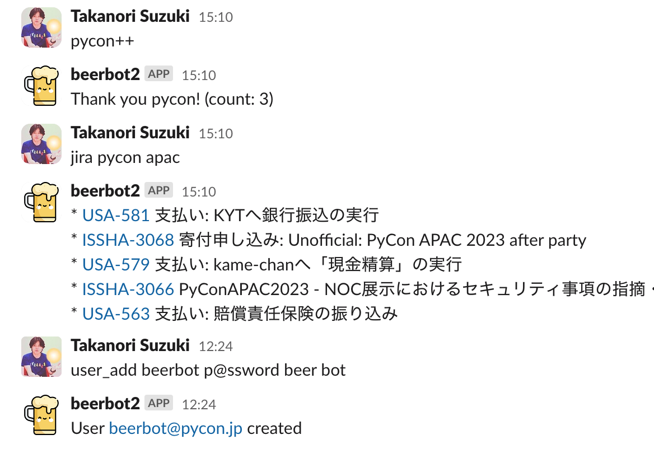
Task: Click Takanori Suzuki avatar beside 'jira pycon apac'
Action: tap(41, 144)
